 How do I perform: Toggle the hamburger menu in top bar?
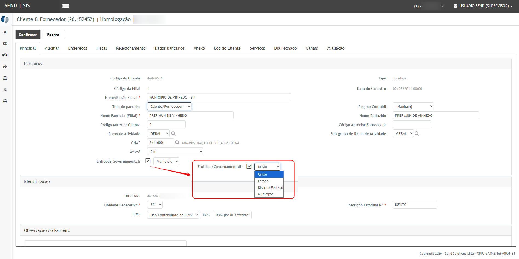pyautogui.click(x=66, y=6)
